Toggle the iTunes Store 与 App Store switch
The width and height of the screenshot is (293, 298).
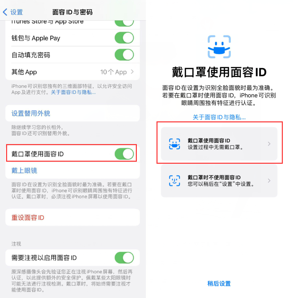tap(124, 23)
